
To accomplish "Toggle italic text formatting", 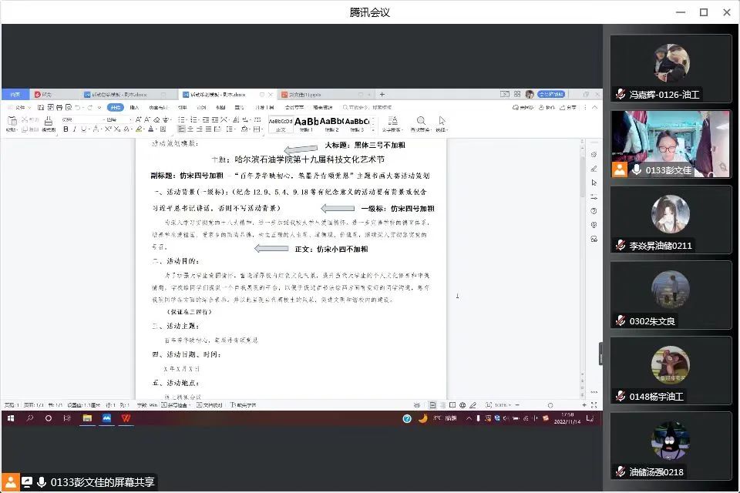I will point(75,129).
